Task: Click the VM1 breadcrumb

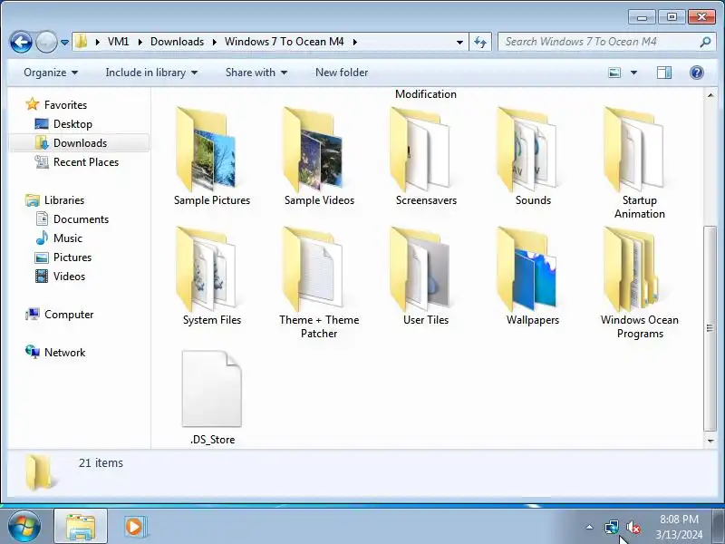Action: pos(119,42)
